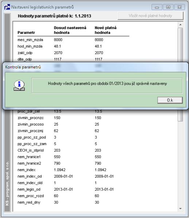Click new value 2009-01-01 of nem_index_od
189x218 pixels.
(x=104, y=177)
